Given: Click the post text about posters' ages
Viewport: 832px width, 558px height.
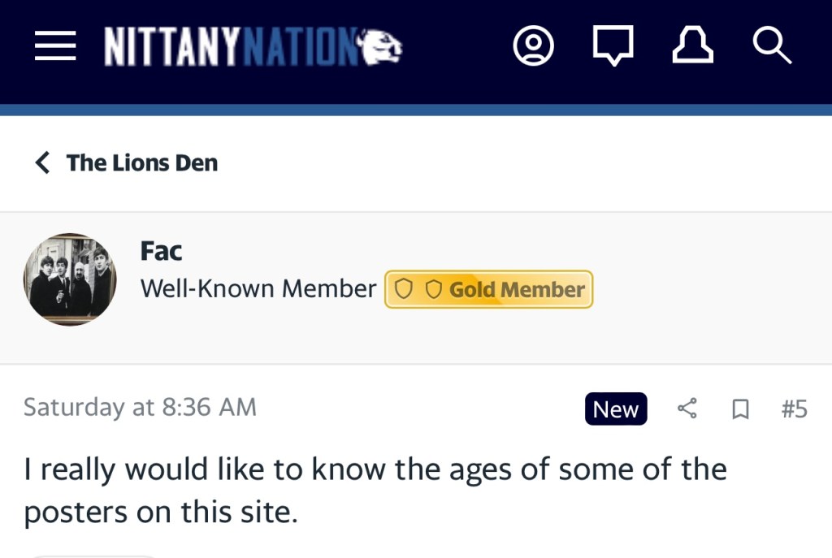Looking at the screenshot, I should (x=374, y=490).
